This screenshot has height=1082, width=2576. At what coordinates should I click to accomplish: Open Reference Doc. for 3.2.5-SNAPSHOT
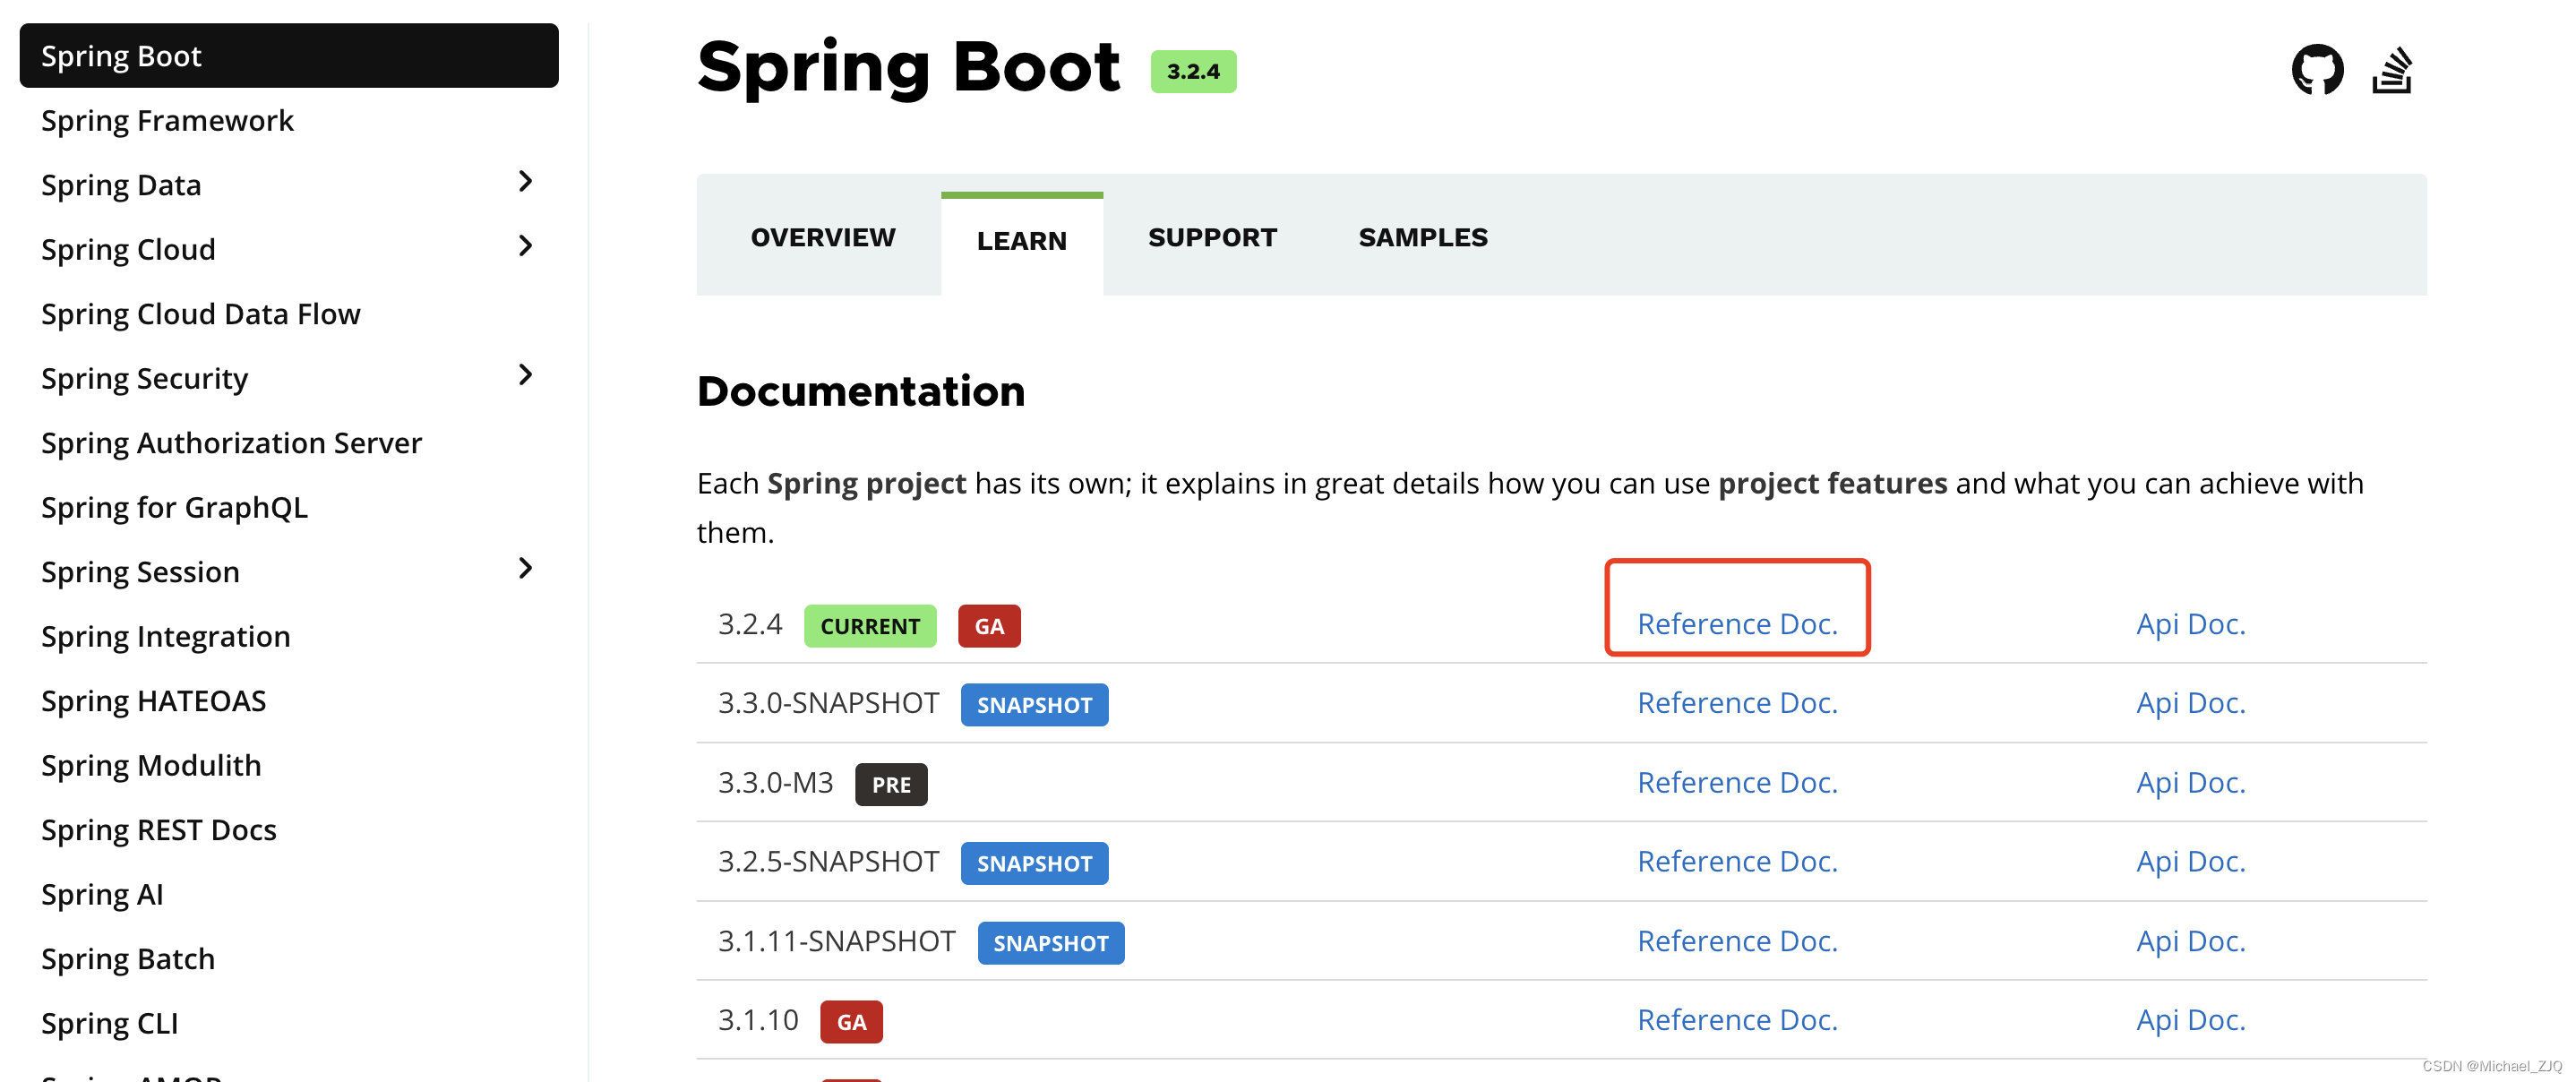[1737, 861]
